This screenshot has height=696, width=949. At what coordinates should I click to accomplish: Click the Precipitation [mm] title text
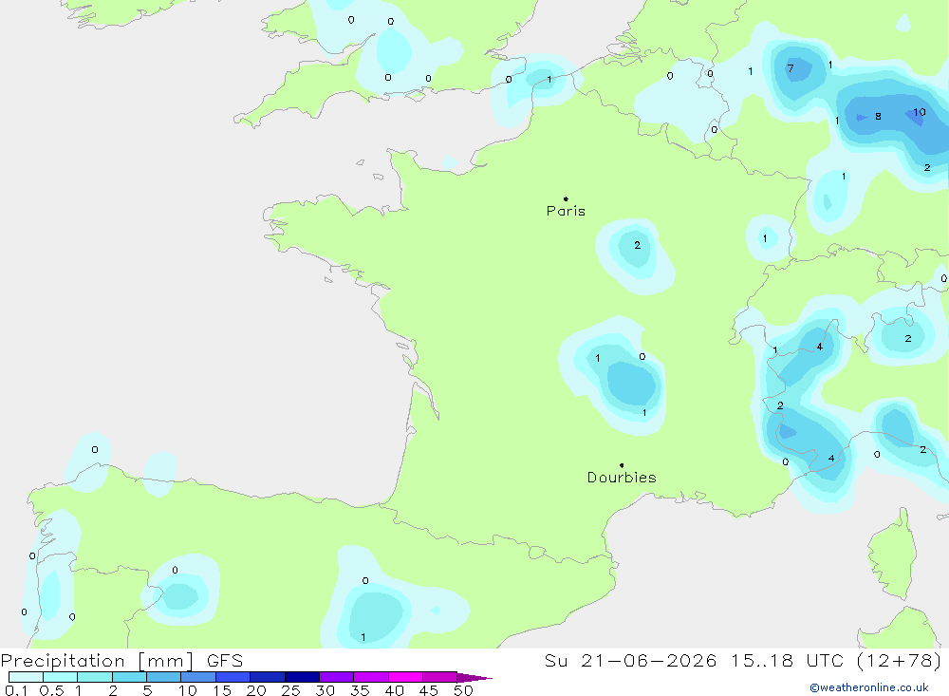pos(97,661)
